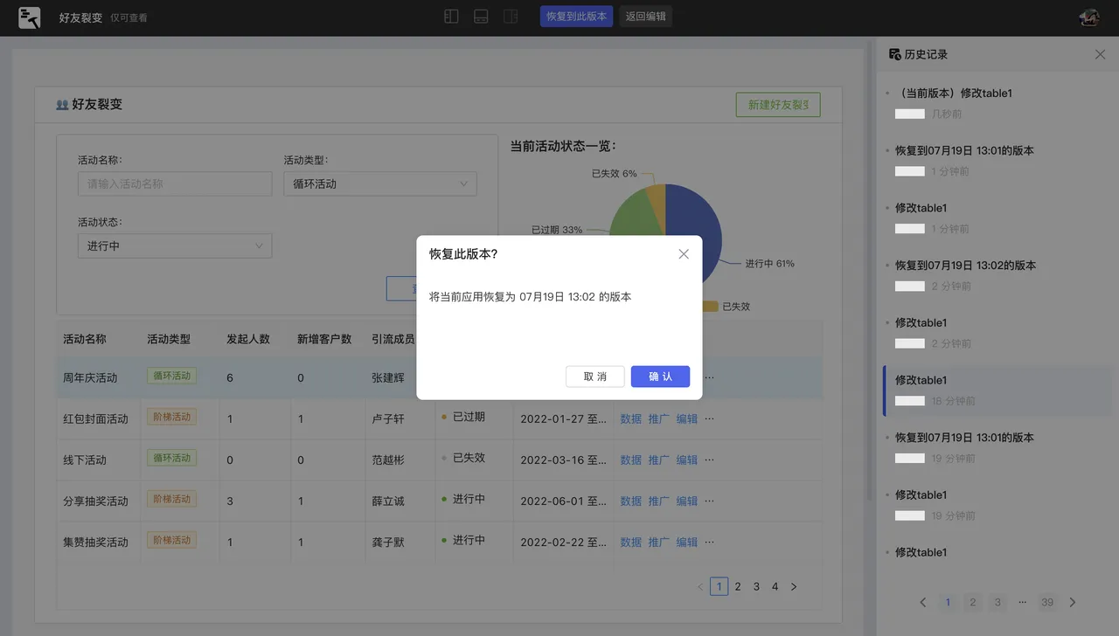Open more actions for 分享抽奖活动 row
Viewport: 1119px width, 636px height.
[x=709, y=501]
